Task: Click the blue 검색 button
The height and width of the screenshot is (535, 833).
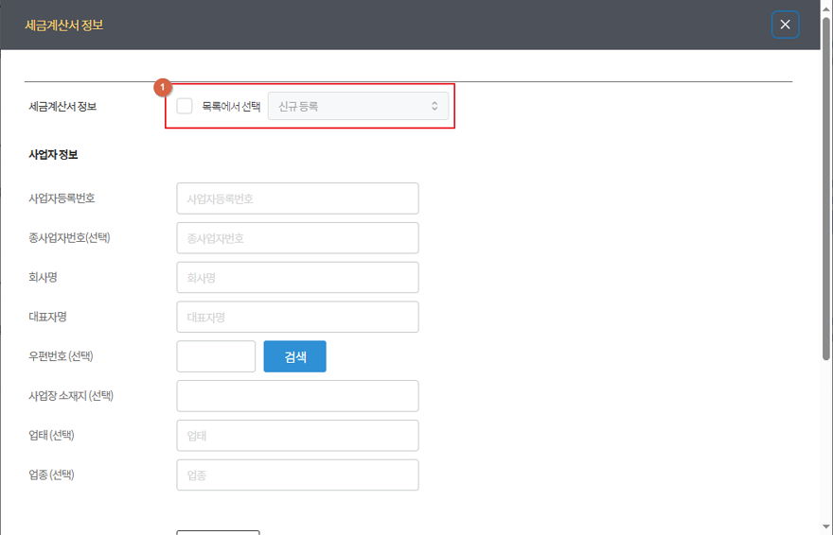Action: [x=294, y=356]
